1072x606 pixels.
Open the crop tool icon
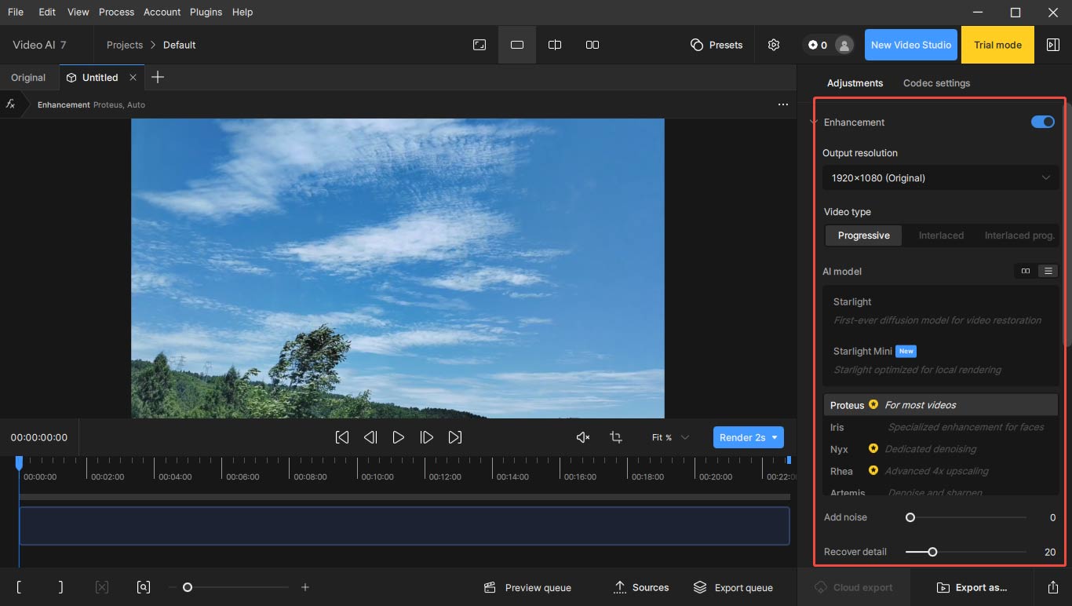point(616,437)
